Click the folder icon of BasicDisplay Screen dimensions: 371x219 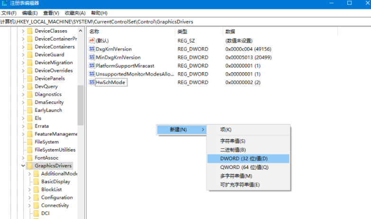coord(36,182)
